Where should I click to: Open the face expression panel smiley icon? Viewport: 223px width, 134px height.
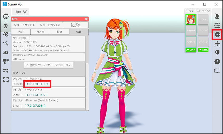pos(6,16)
